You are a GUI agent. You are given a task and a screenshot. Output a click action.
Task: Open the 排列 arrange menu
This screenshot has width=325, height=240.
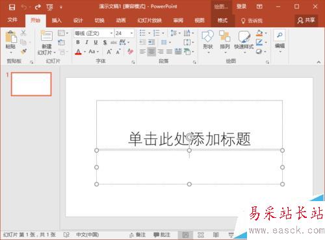click(x=225, y=42)
